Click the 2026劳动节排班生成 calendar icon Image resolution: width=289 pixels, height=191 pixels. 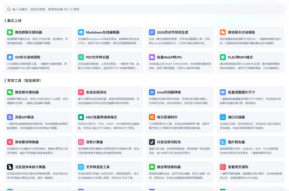point(152,32)
